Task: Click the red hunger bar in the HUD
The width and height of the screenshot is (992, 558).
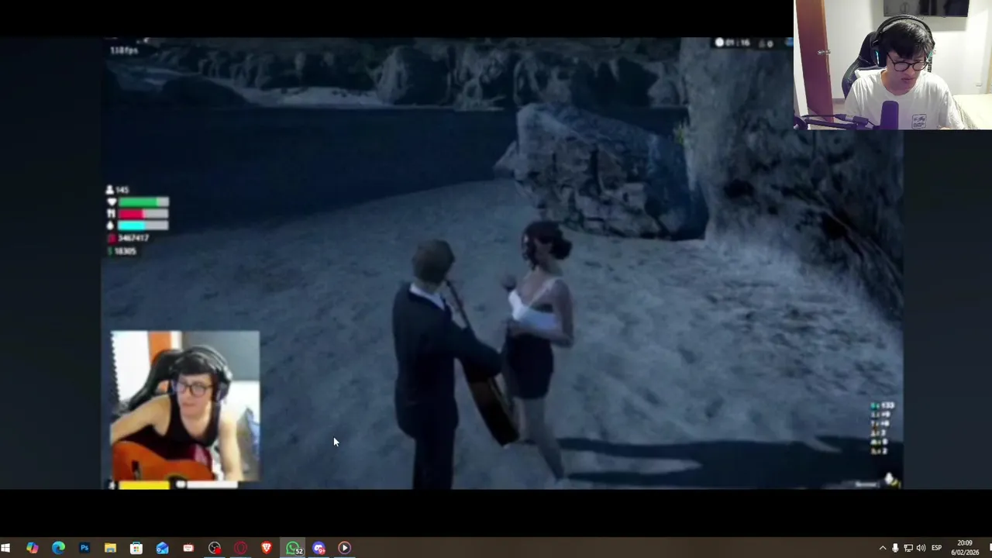Action: pos(143,214)
